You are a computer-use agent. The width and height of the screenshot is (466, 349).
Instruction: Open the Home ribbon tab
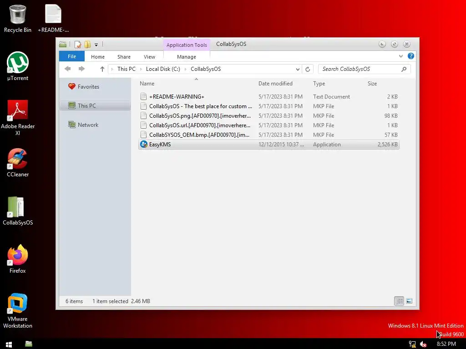[98, 57]
